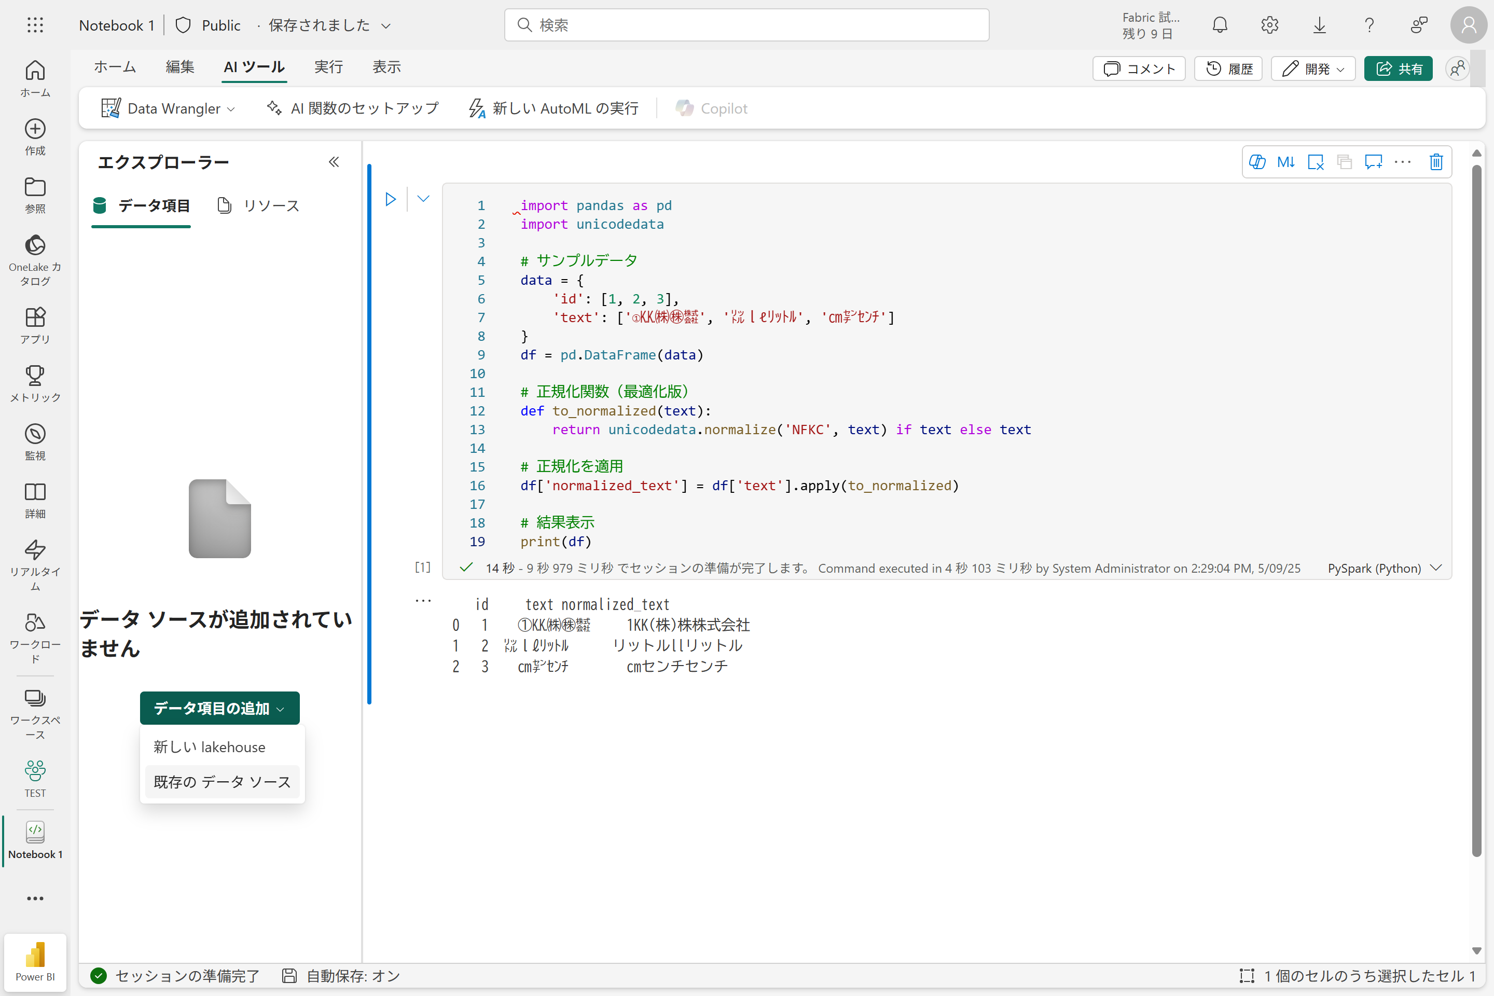Collapse the Explorer panel with double chevron
The width and height of the screenshot is (1494, 996).
[334, 162]
